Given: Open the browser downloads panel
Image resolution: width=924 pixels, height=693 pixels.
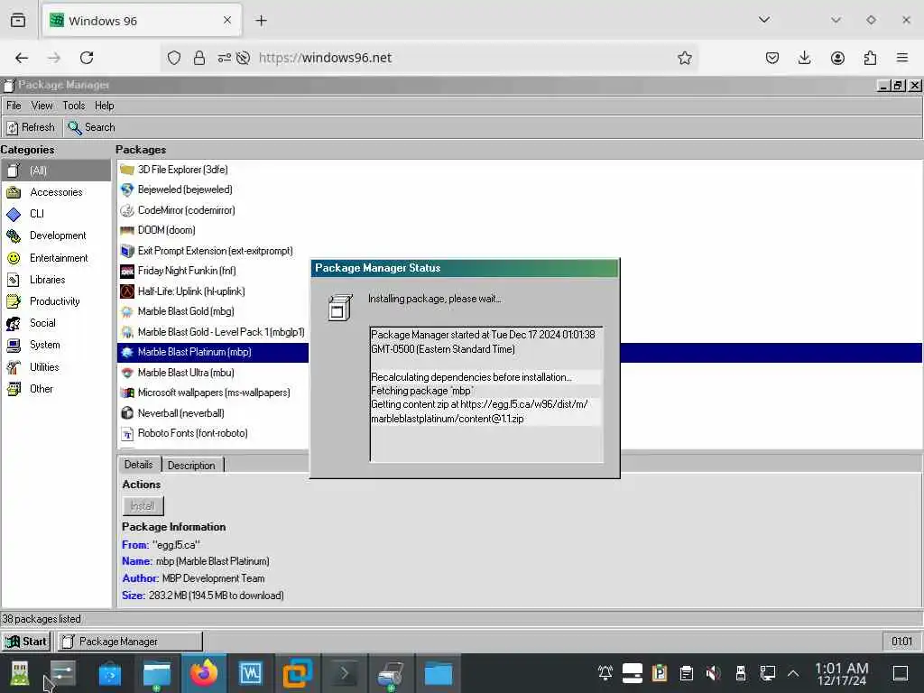Looking at the screenshot, I should (804, 58).
